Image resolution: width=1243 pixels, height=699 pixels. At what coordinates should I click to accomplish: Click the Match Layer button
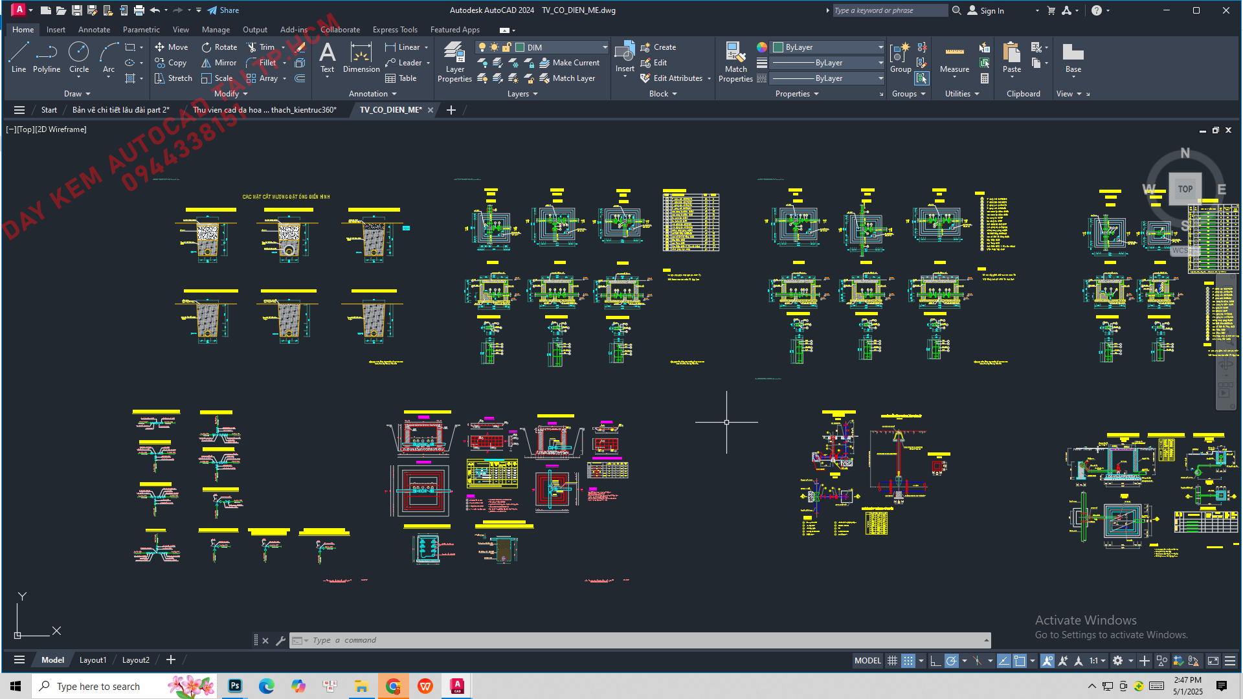coord(567,78)
